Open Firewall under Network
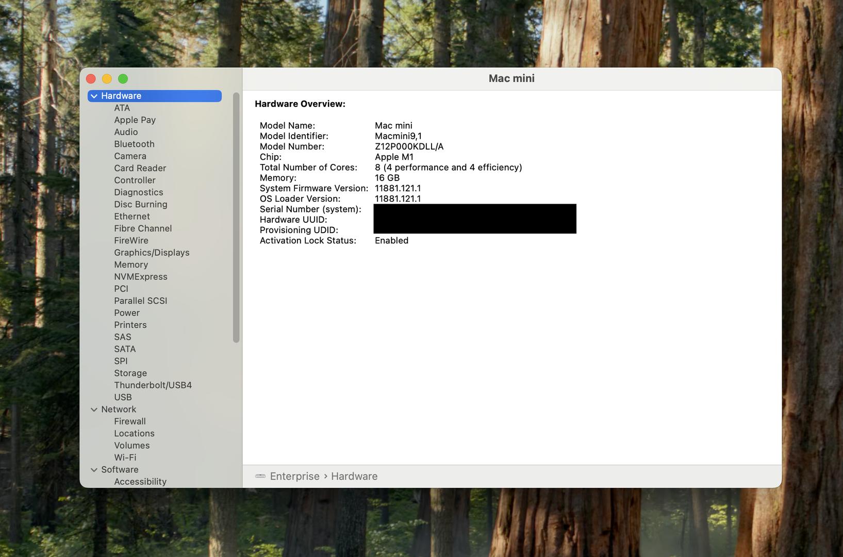843x557 pixels. pyautogui.click(x=129, y=421)
